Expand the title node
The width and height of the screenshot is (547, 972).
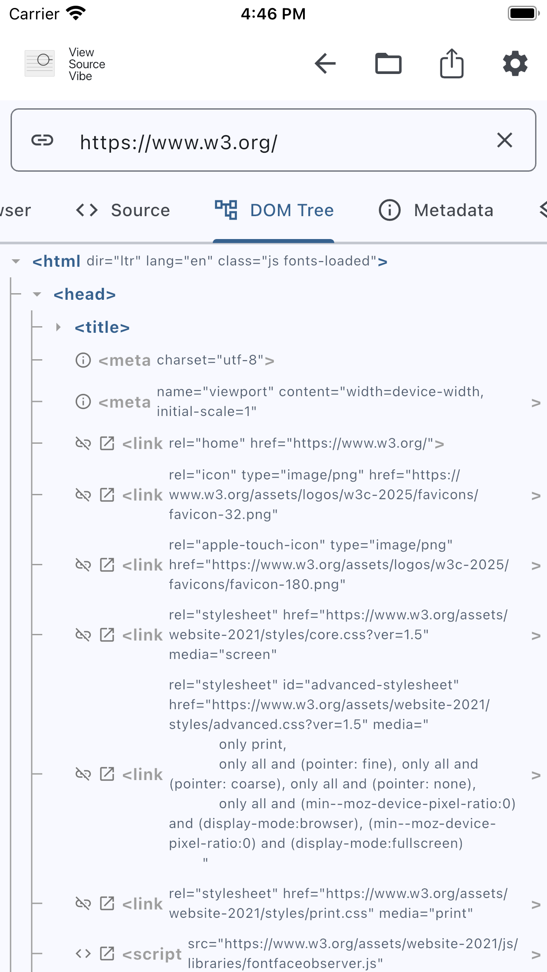coord(58,327)
